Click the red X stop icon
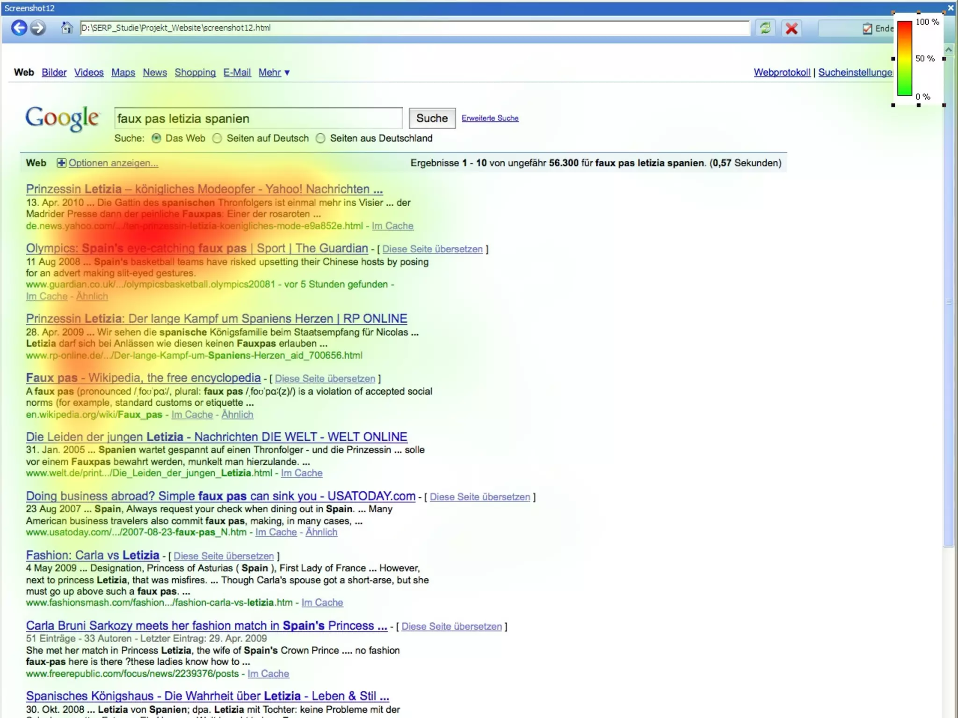 [x=791, y=29]
